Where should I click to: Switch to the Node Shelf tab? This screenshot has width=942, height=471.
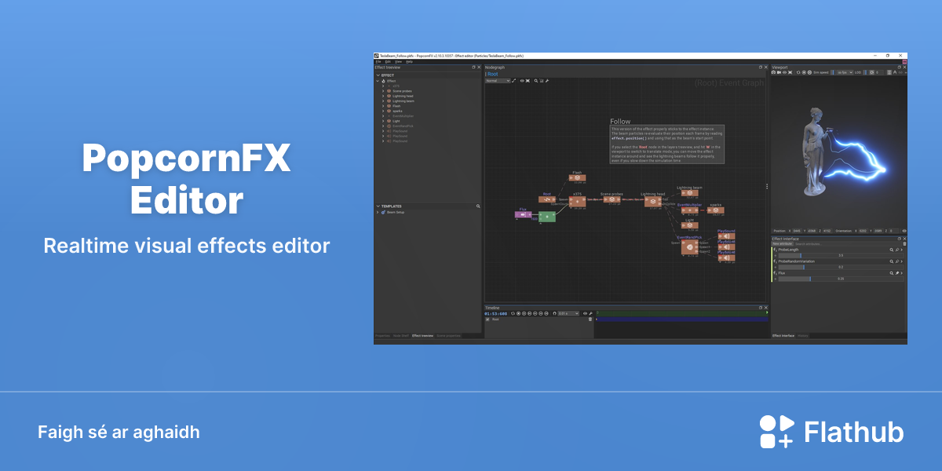pyautogui.click(x=401, y=336)
